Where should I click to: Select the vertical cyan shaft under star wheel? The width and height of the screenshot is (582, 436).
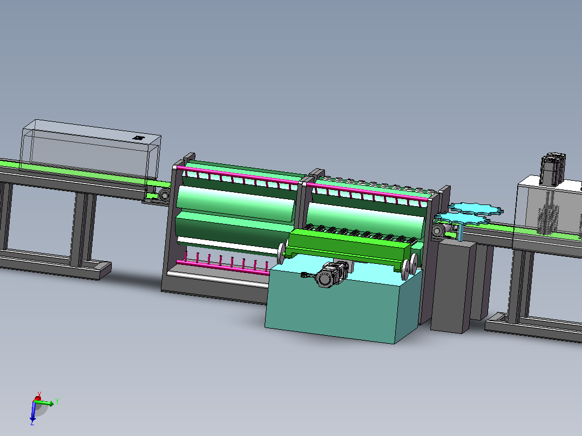pos(461,232)
